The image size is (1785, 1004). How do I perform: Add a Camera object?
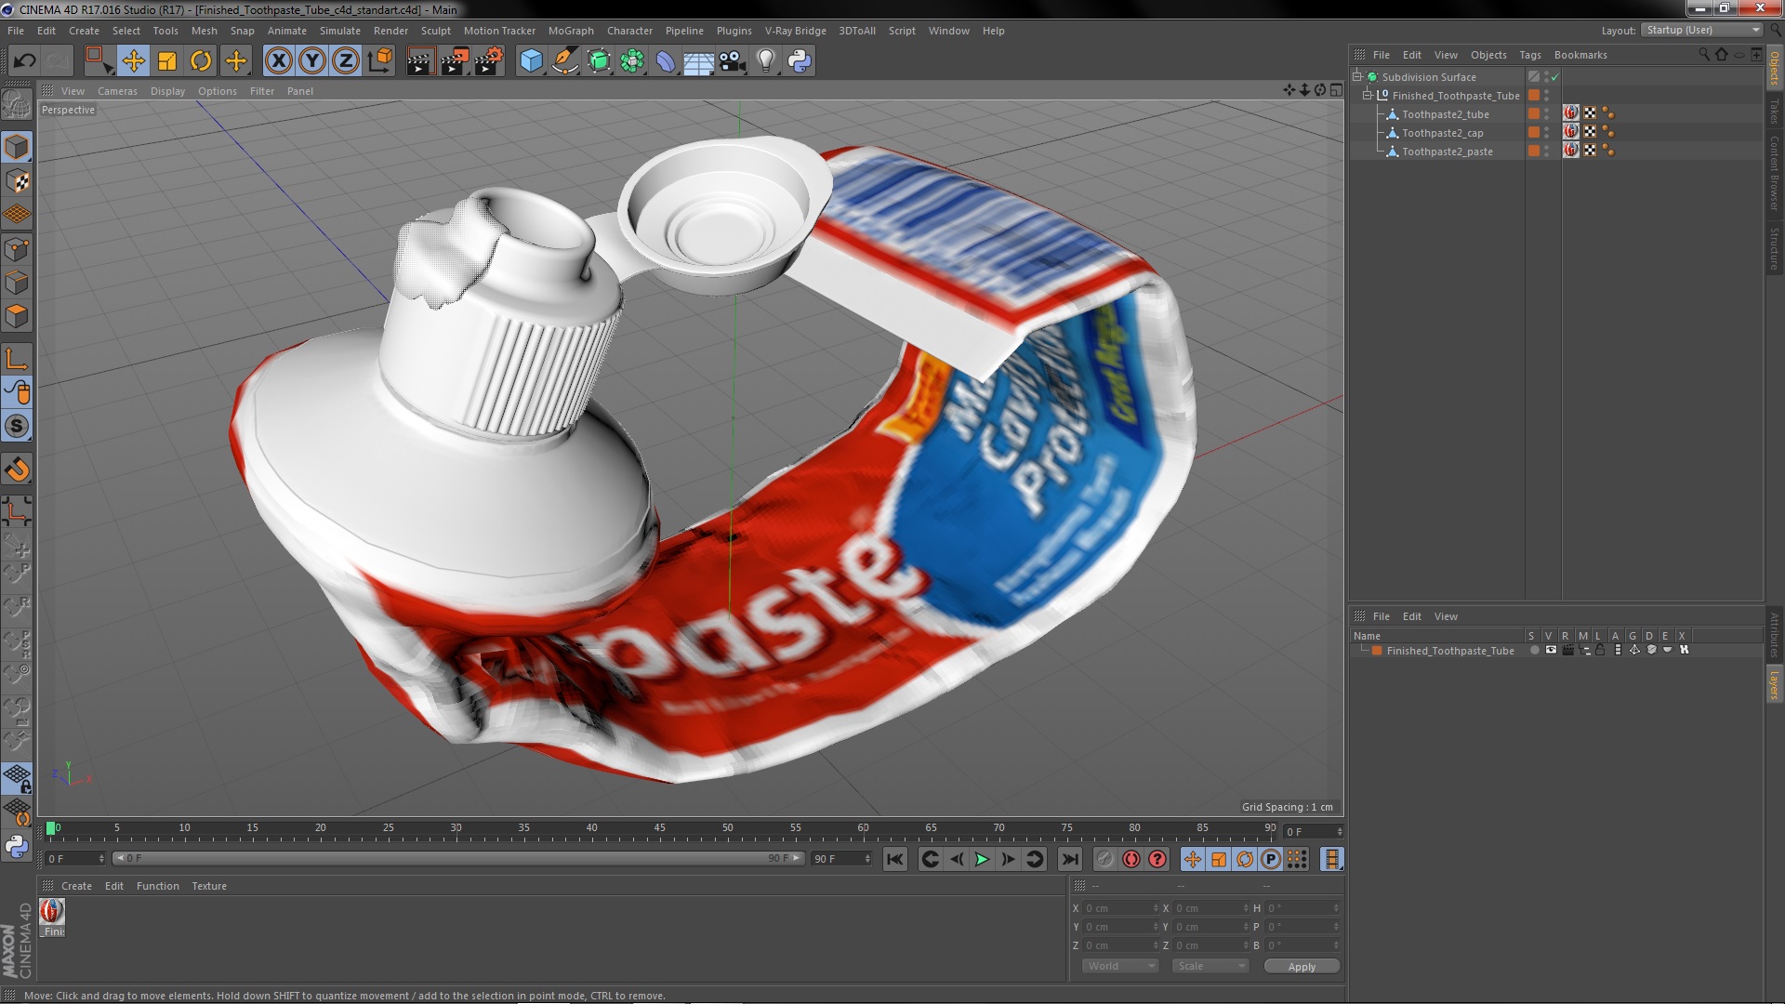pyautogui.click(x=733, y=61)
